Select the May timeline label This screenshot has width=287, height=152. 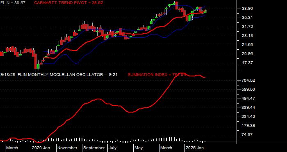pos(139,148)
